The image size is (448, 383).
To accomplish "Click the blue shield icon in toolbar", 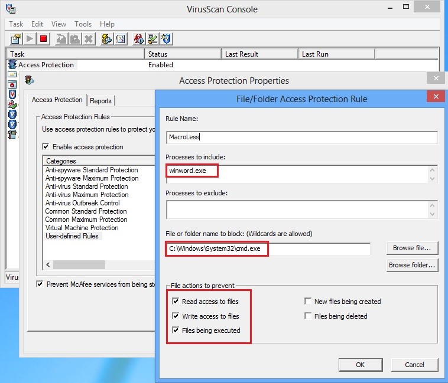I will click(x=167, y=39).
